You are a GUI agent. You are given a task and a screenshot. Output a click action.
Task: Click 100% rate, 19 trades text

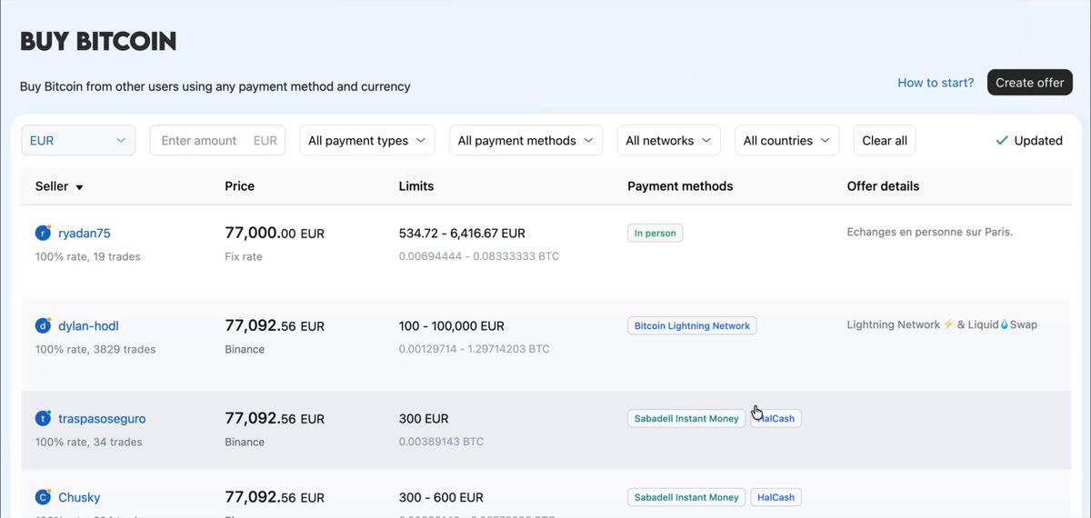(88, 257)
